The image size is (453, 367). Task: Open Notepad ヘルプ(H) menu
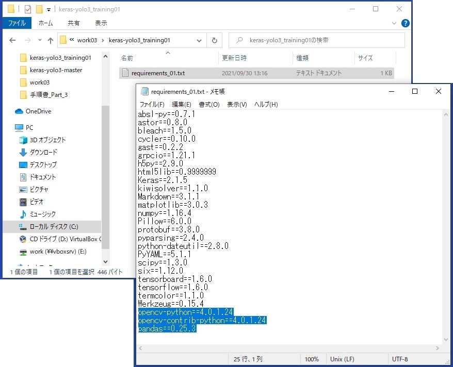tap(266, 105)
